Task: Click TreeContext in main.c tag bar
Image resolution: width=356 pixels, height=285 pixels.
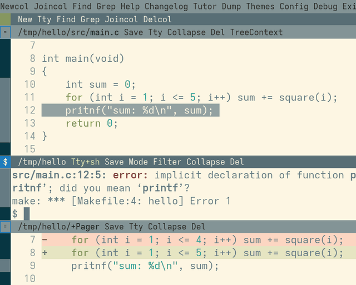Action: [256, 32]
